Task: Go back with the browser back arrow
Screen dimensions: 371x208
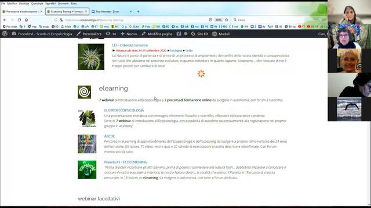Action: pos(5,20)
